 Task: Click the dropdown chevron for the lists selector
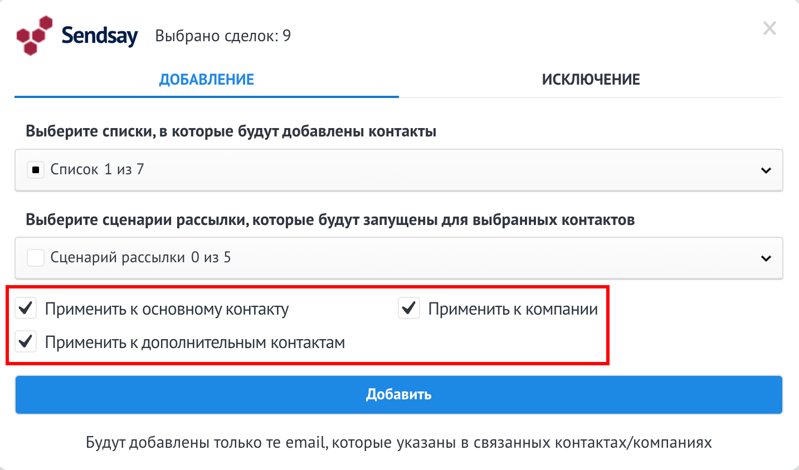767,170
